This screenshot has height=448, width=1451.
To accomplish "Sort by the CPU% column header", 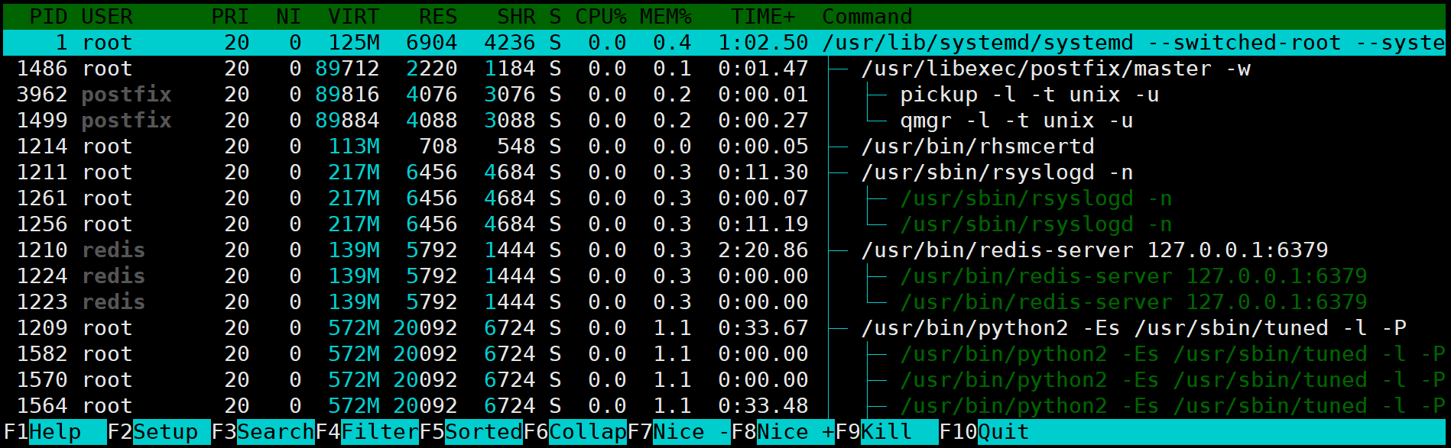I will click(x=601, y=17).
